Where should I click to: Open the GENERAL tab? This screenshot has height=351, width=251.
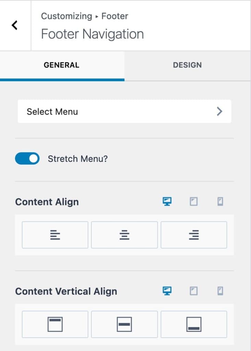(x=61, y=65)
